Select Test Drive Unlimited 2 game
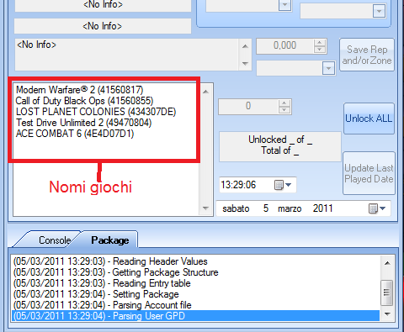This screenshot has height=332, width=404. point(83,123)
